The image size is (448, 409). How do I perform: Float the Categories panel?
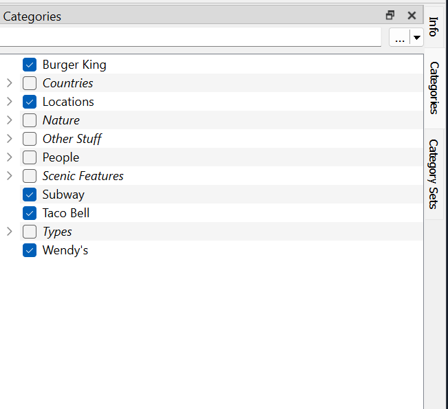[390, 16]
